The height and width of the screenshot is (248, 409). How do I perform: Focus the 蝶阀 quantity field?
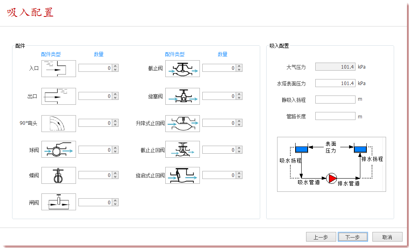[x=95, y=175]
